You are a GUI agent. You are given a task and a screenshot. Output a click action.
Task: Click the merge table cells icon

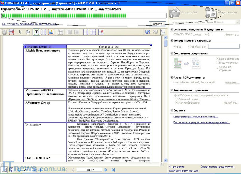(69, 32)
